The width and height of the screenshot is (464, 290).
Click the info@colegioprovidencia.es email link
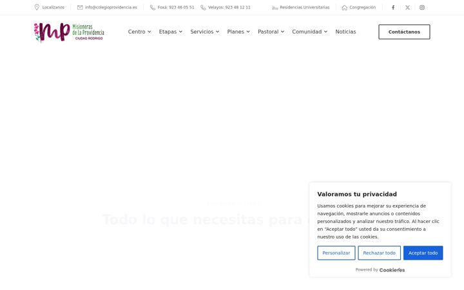tap(111, 7)
